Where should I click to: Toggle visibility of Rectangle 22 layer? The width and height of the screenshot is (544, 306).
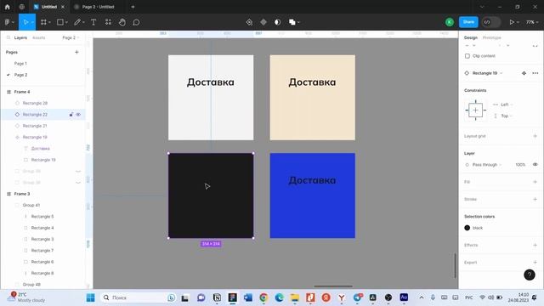pyautogui.click(x=78, y=115)
